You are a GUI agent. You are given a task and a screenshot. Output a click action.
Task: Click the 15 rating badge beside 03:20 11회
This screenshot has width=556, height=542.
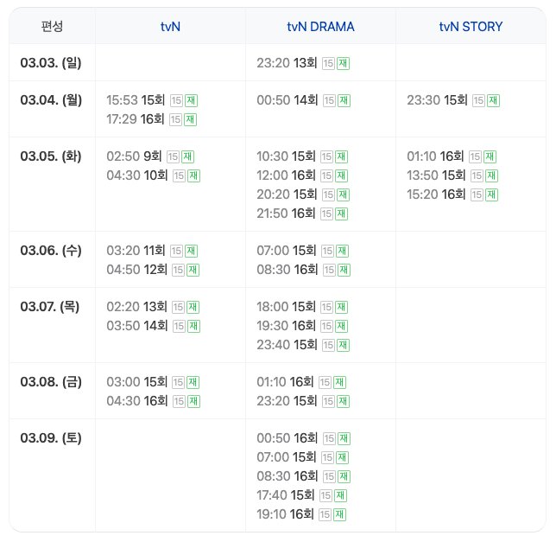click(x=176, y=252)
